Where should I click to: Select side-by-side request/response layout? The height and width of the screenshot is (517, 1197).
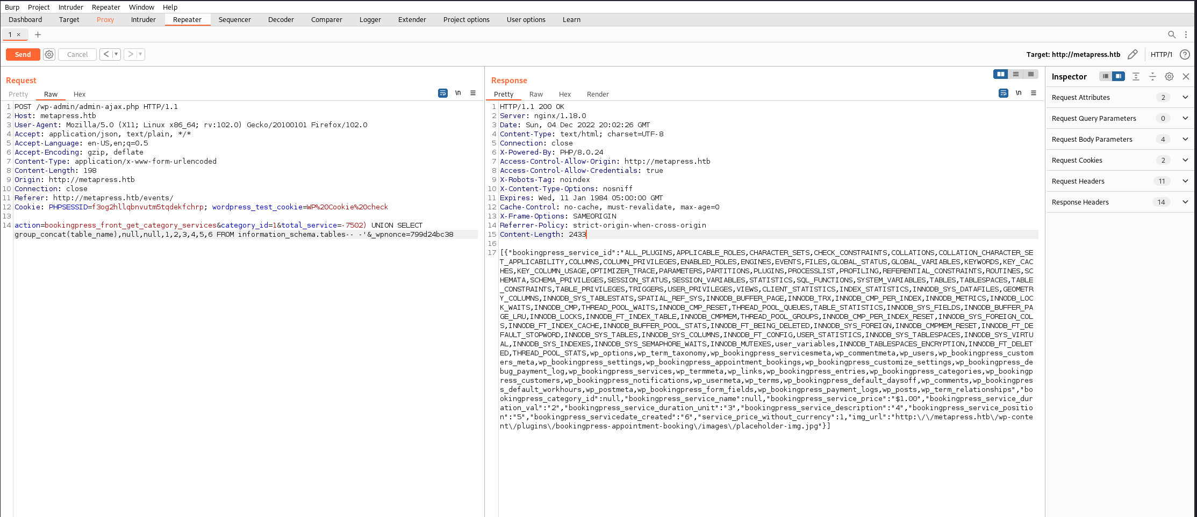[1001, 74]
